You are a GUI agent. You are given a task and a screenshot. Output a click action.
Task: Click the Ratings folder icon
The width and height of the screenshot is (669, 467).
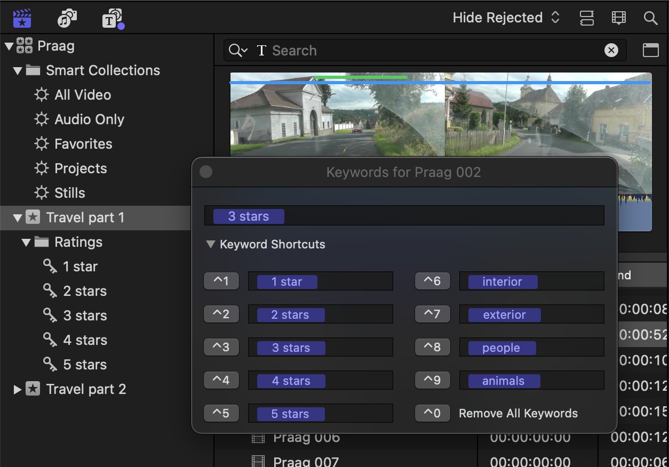(42, 242)
